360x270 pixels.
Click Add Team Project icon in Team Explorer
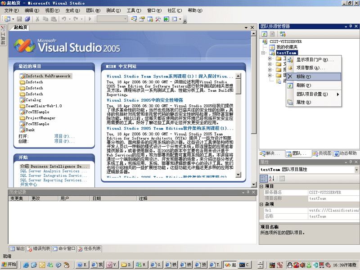tap(283, 34)
